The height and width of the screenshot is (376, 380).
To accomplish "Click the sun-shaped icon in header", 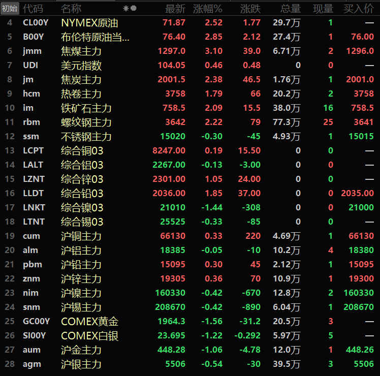I will pyautogui.click(x=126, y=9).
